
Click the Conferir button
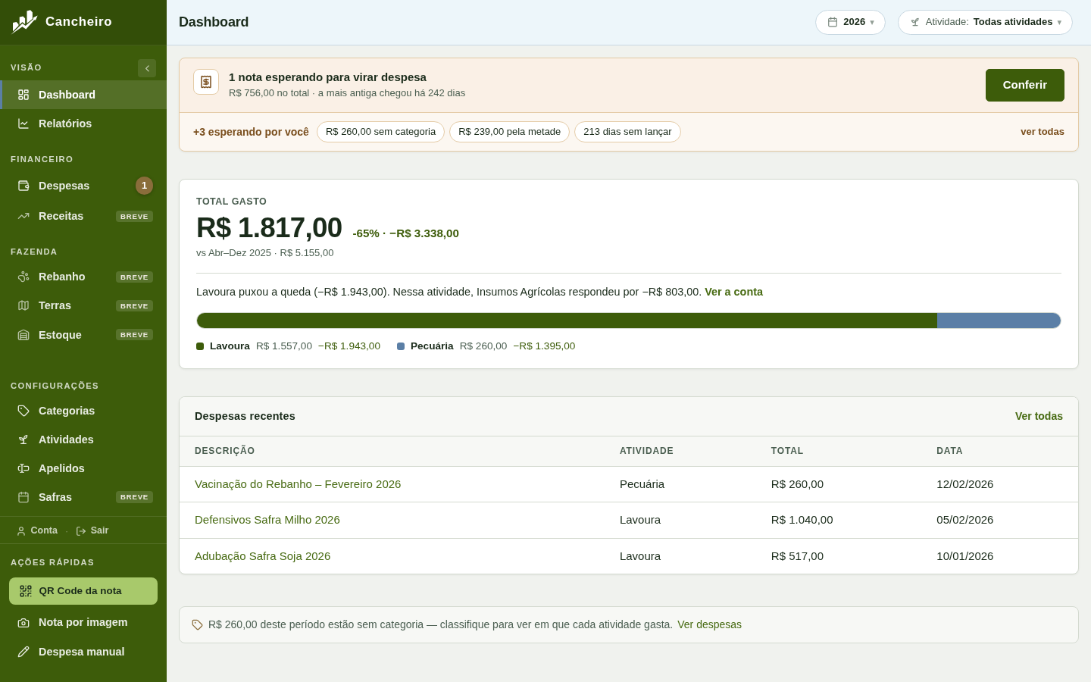click(x=1025, y=85)
